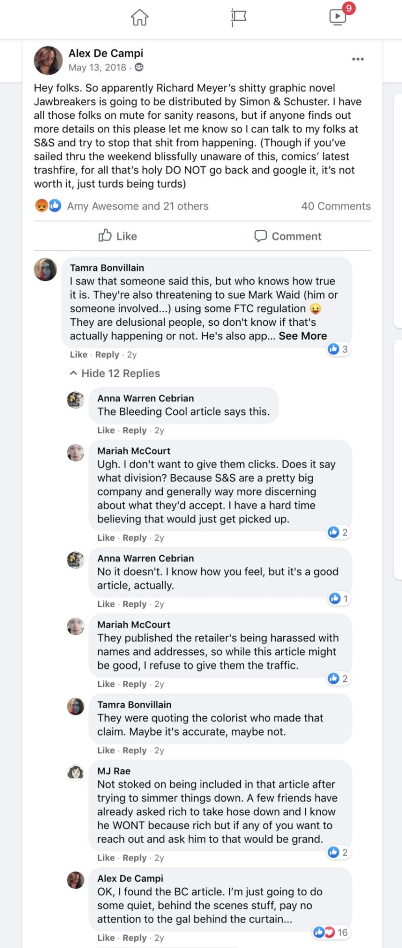Comment on the Jawbreakers post
402x948 pixels.
point(288,236)
